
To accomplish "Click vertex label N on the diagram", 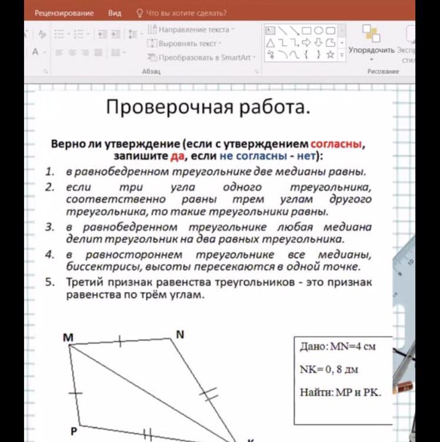I will click(x=180, y=334).
